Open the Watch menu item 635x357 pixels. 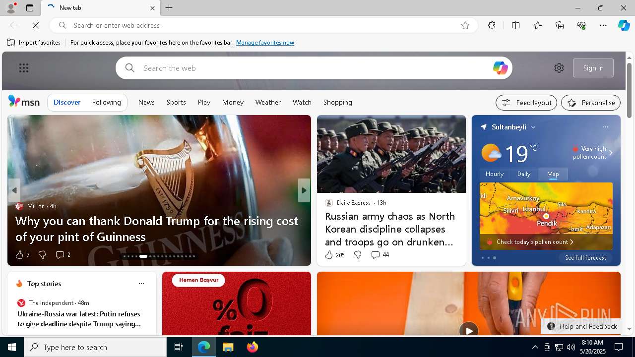302,102
